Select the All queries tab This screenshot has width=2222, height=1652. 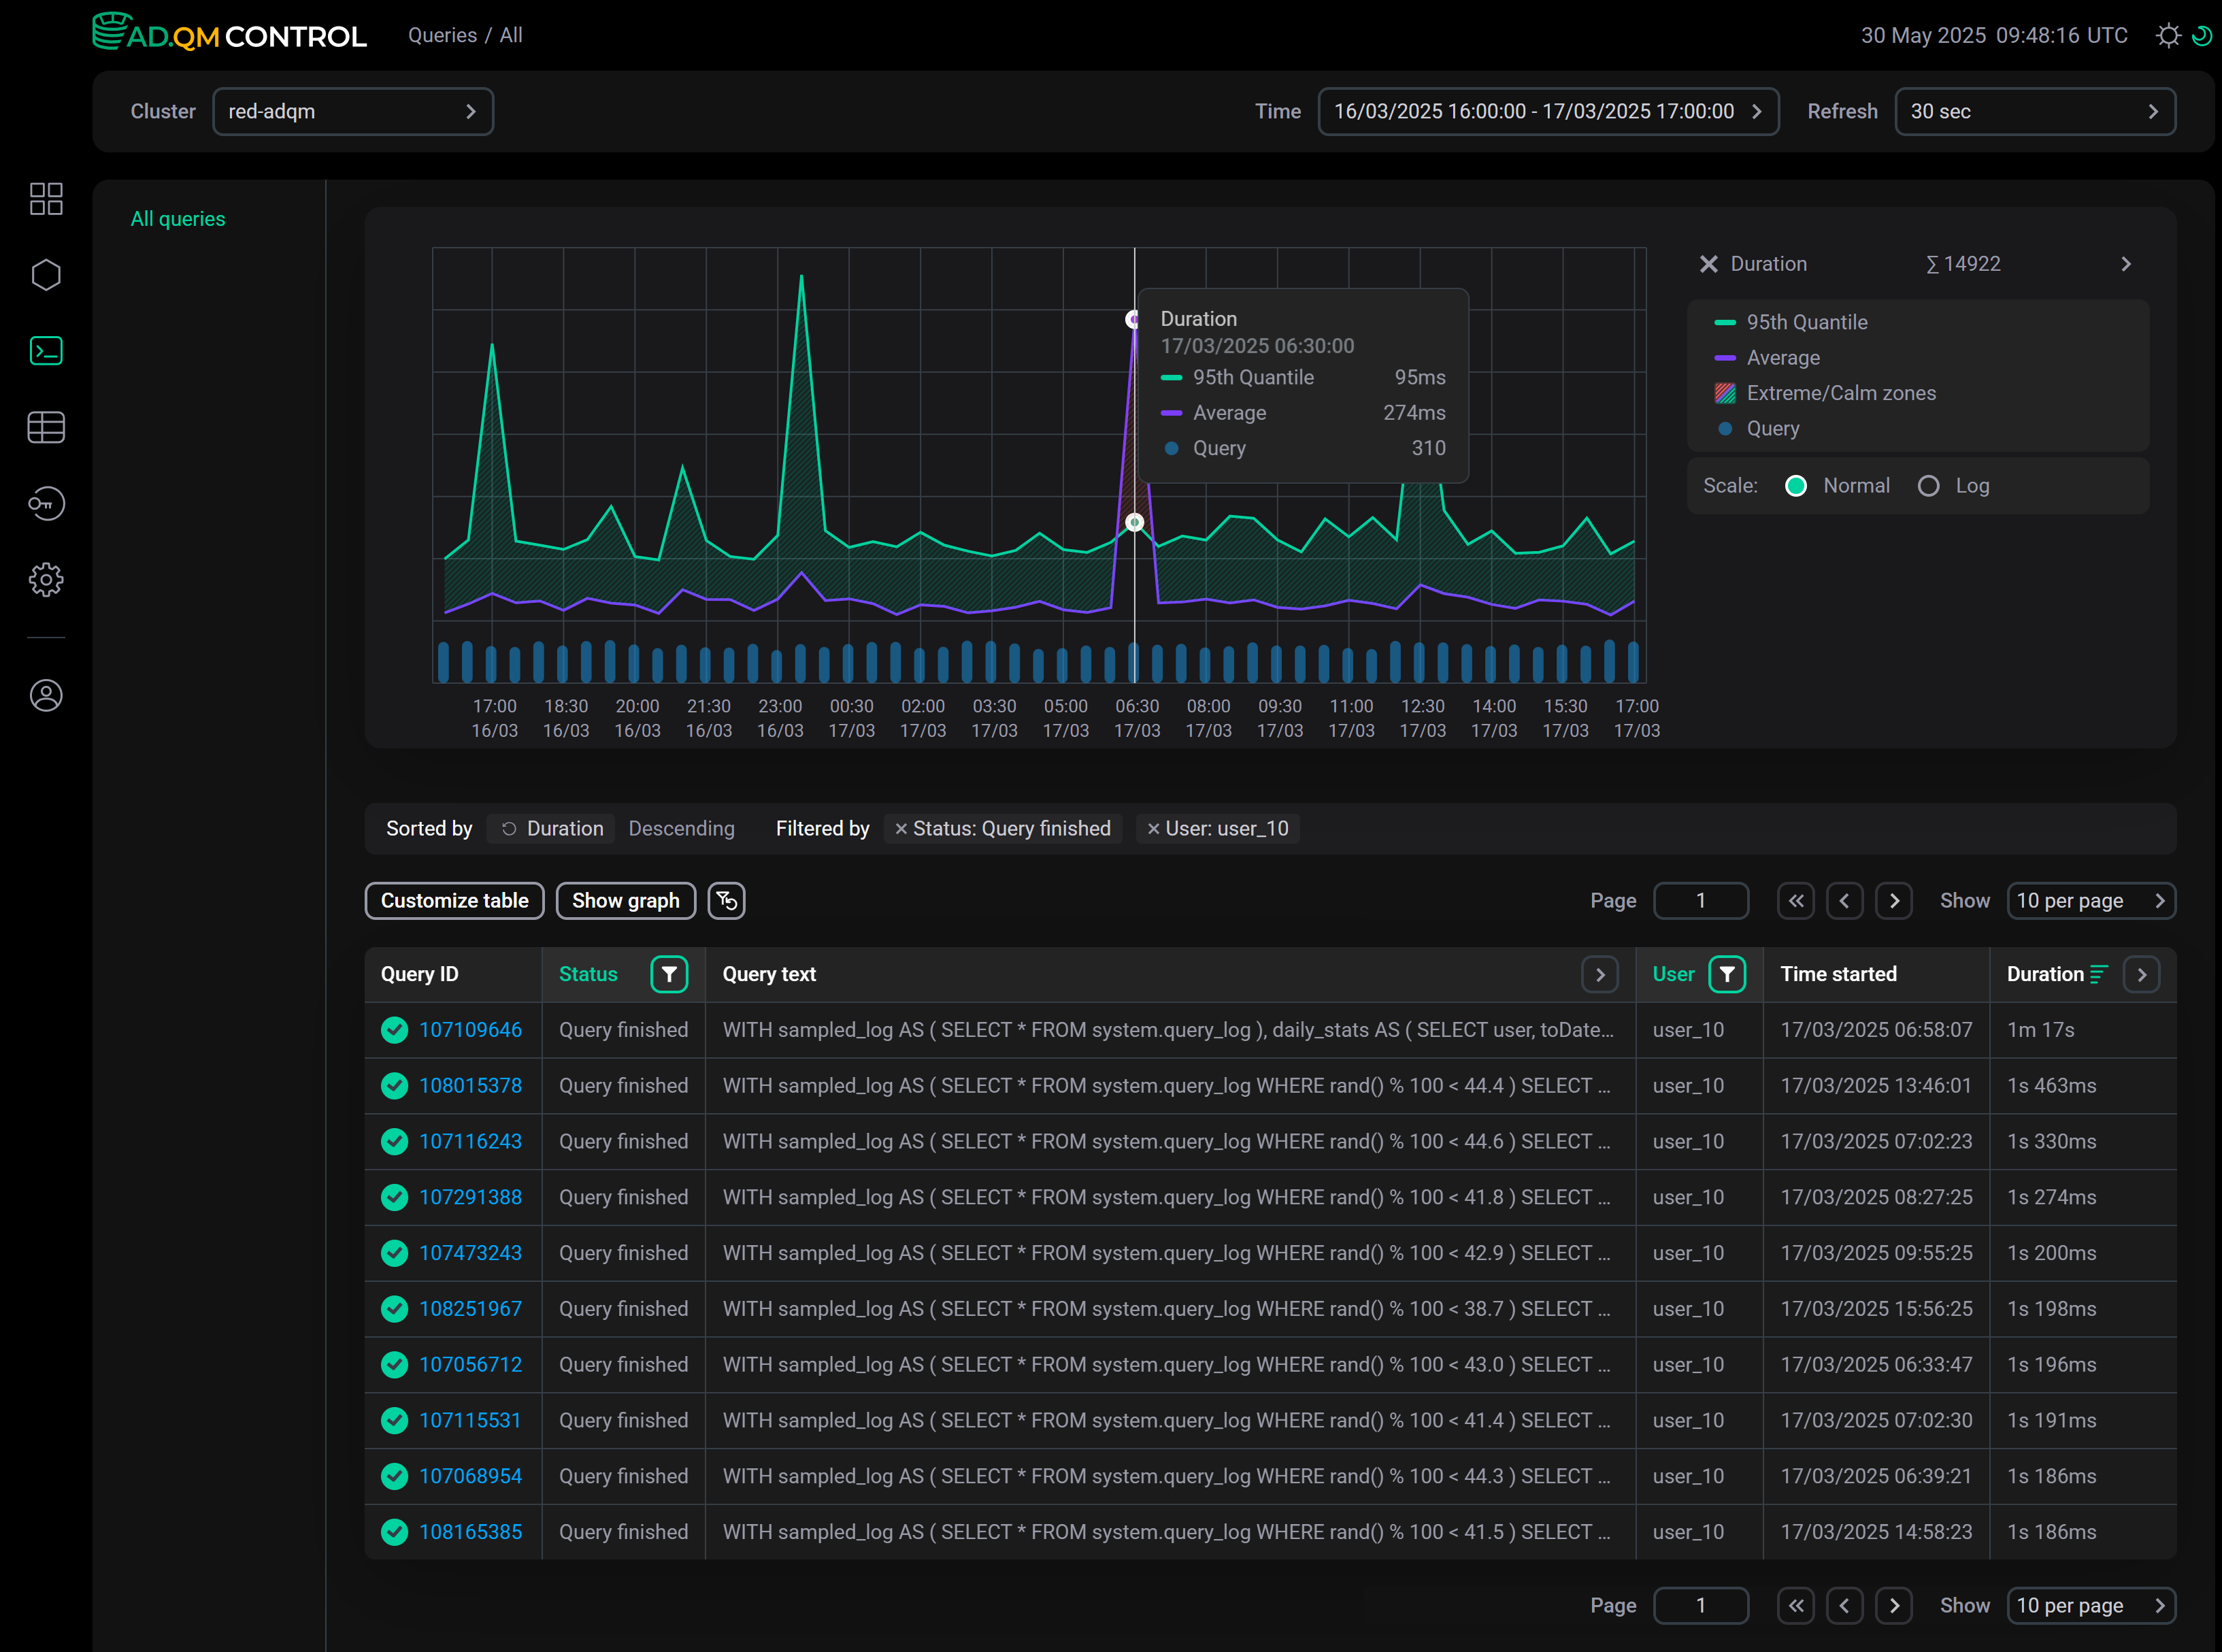click(x=178, y=218)
